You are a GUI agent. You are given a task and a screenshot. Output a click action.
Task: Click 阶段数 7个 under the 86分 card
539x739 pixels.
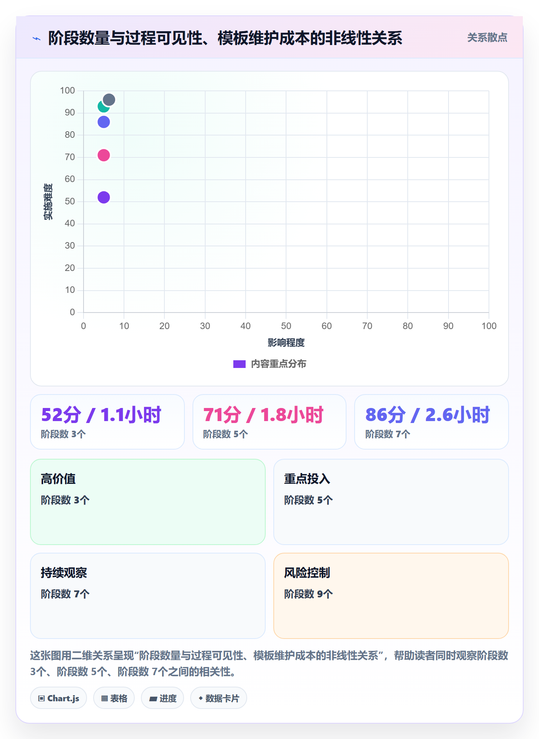click(x=388, y=434)
